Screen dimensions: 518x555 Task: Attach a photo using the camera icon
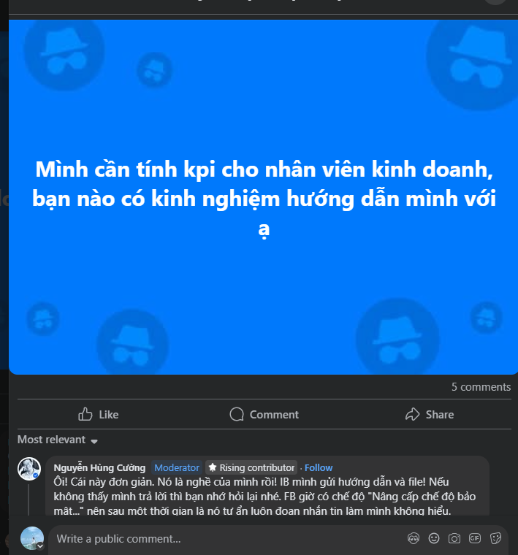(x=454, y=538)
